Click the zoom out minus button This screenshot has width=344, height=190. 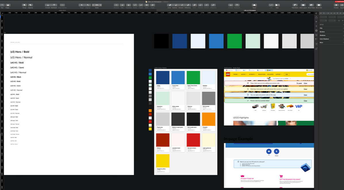[x=93, y=5]
